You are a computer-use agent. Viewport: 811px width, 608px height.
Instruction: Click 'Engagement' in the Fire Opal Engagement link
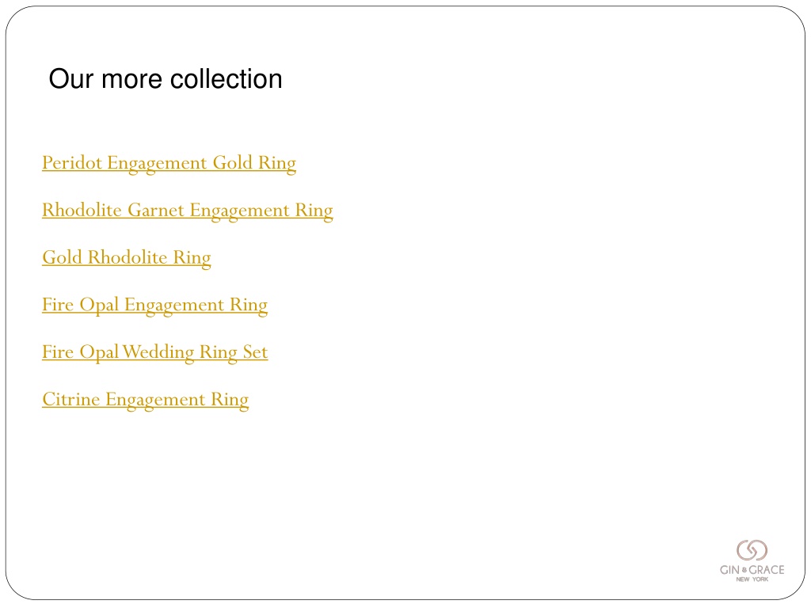(174, 306)
